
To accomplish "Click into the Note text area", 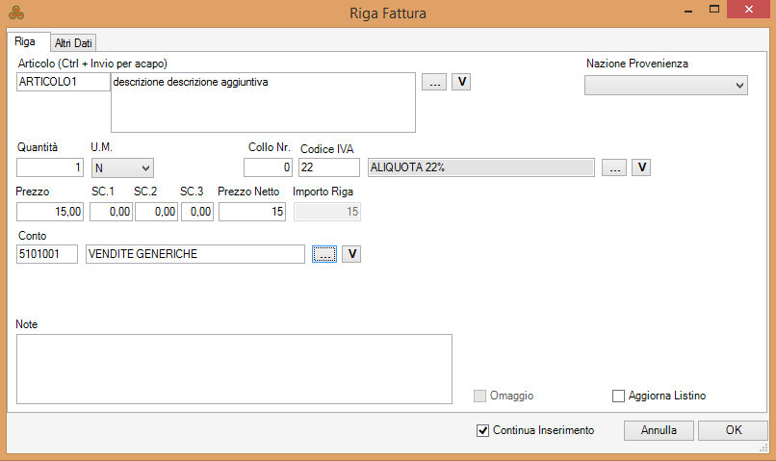I will point(234,369).
